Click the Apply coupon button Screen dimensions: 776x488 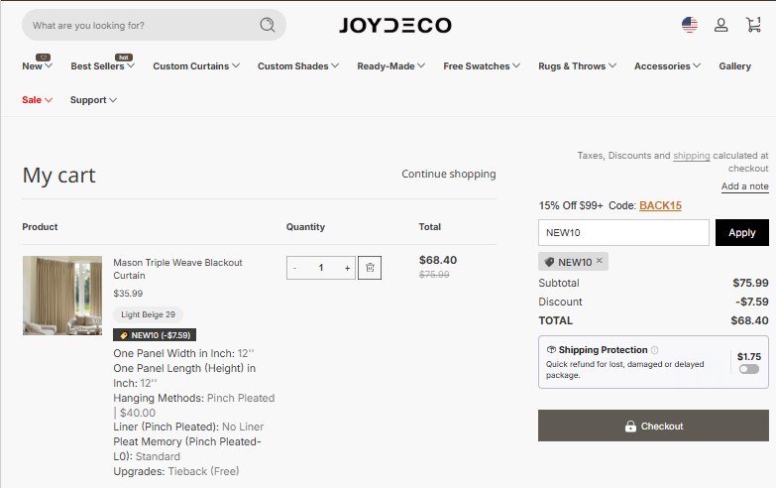tap(742, 232)
